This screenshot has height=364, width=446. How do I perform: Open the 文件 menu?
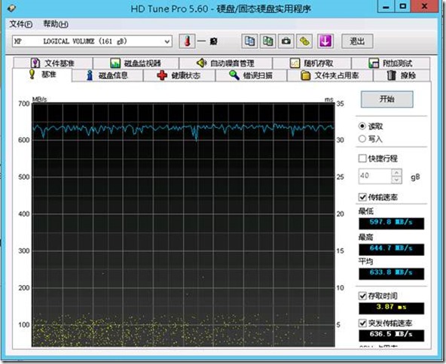pos(21,24)
